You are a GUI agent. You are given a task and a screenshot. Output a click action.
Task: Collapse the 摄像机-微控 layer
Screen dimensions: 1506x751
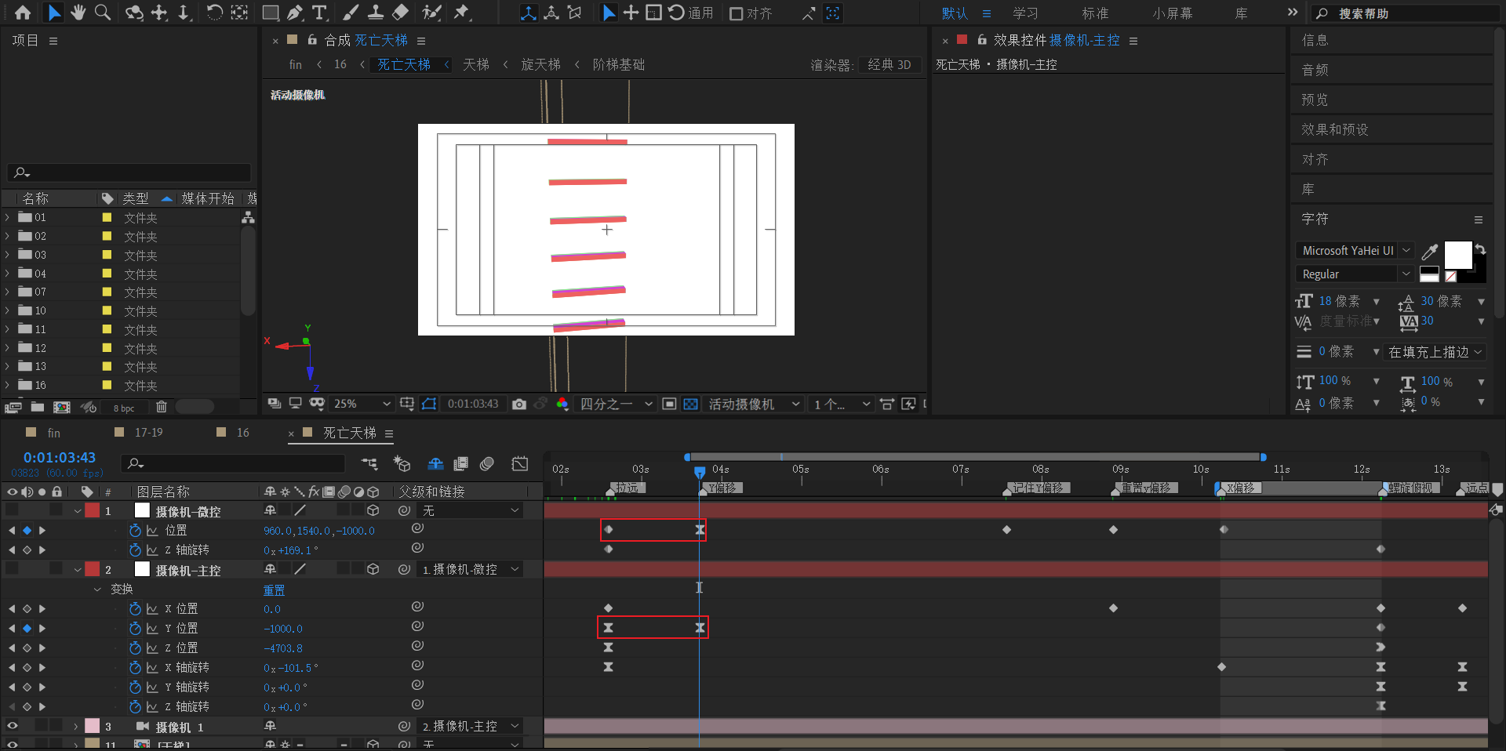click(78, 511)
